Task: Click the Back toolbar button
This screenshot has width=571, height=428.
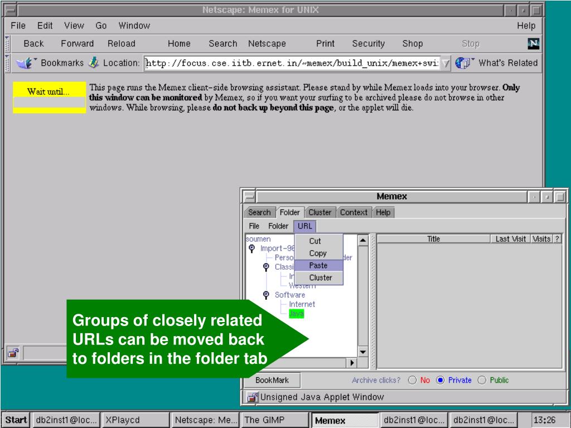Action: tap(33, 43)
